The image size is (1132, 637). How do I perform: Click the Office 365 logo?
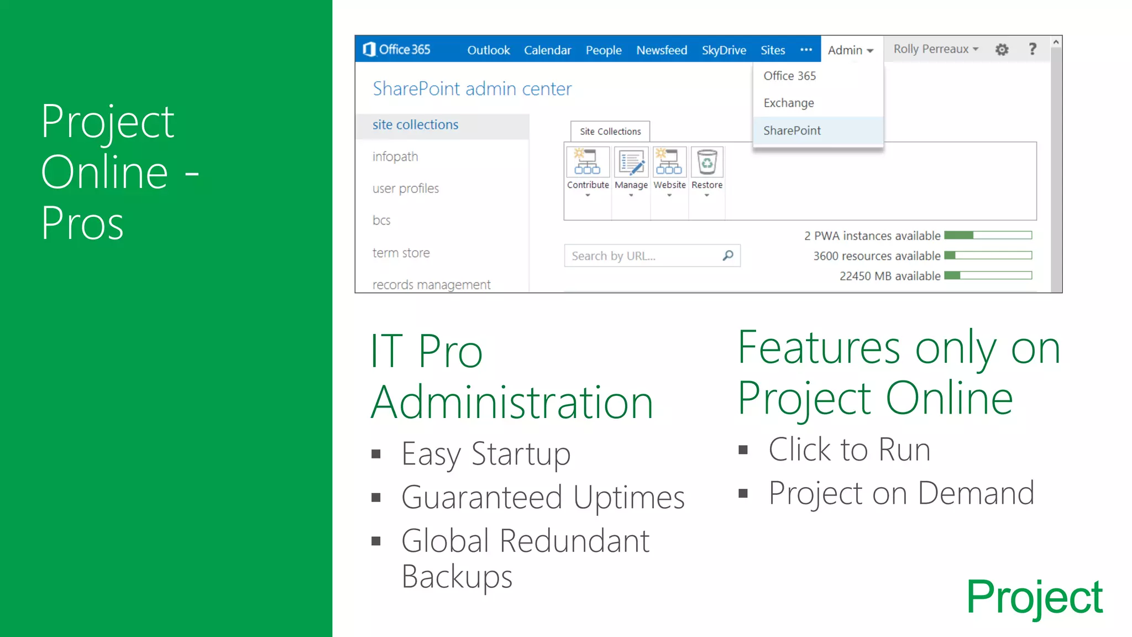(396, 50)
